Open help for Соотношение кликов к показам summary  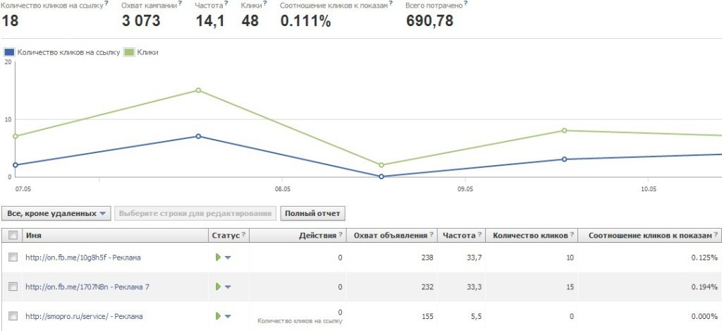point(391,4)
